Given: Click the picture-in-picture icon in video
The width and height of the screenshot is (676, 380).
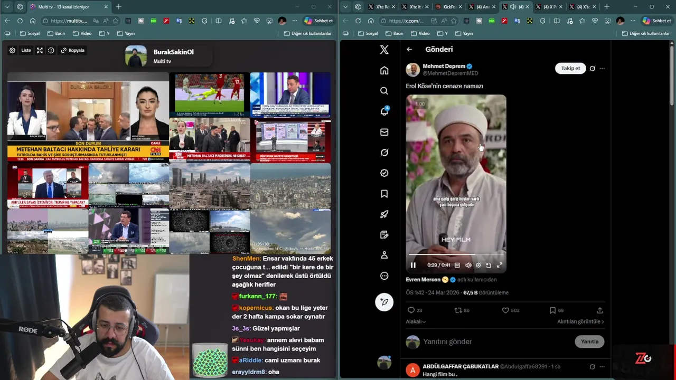Looking at the screenshot, I should coord(489,265).
